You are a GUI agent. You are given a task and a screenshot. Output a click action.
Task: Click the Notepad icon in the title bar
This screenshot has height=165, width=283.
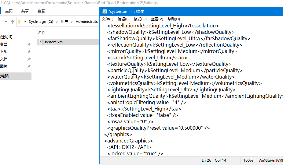point(105,11)
